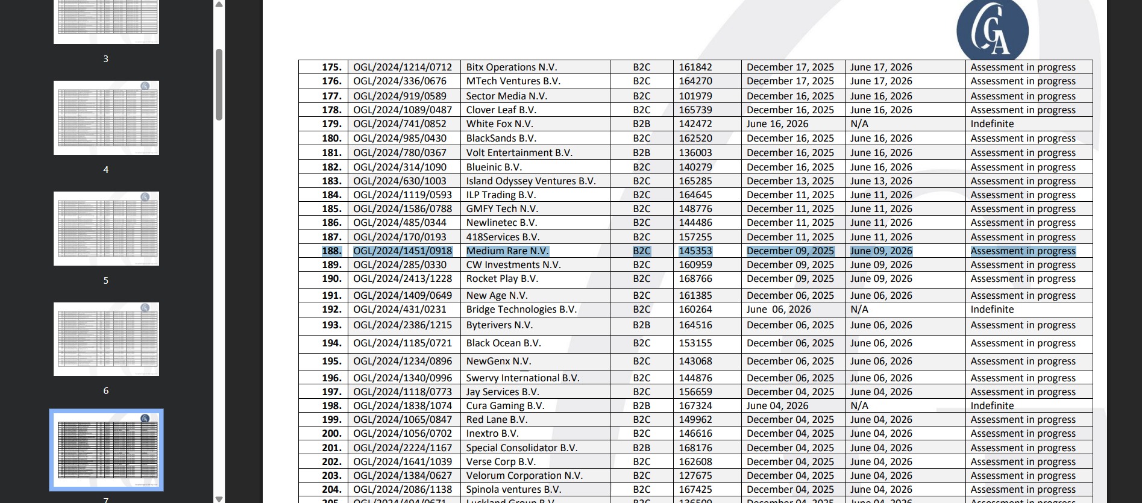Jump to the page 5 thumbnail
The height and width of the screenshot is (503, 1142).
pyautogui.click(x=106, y=228)
